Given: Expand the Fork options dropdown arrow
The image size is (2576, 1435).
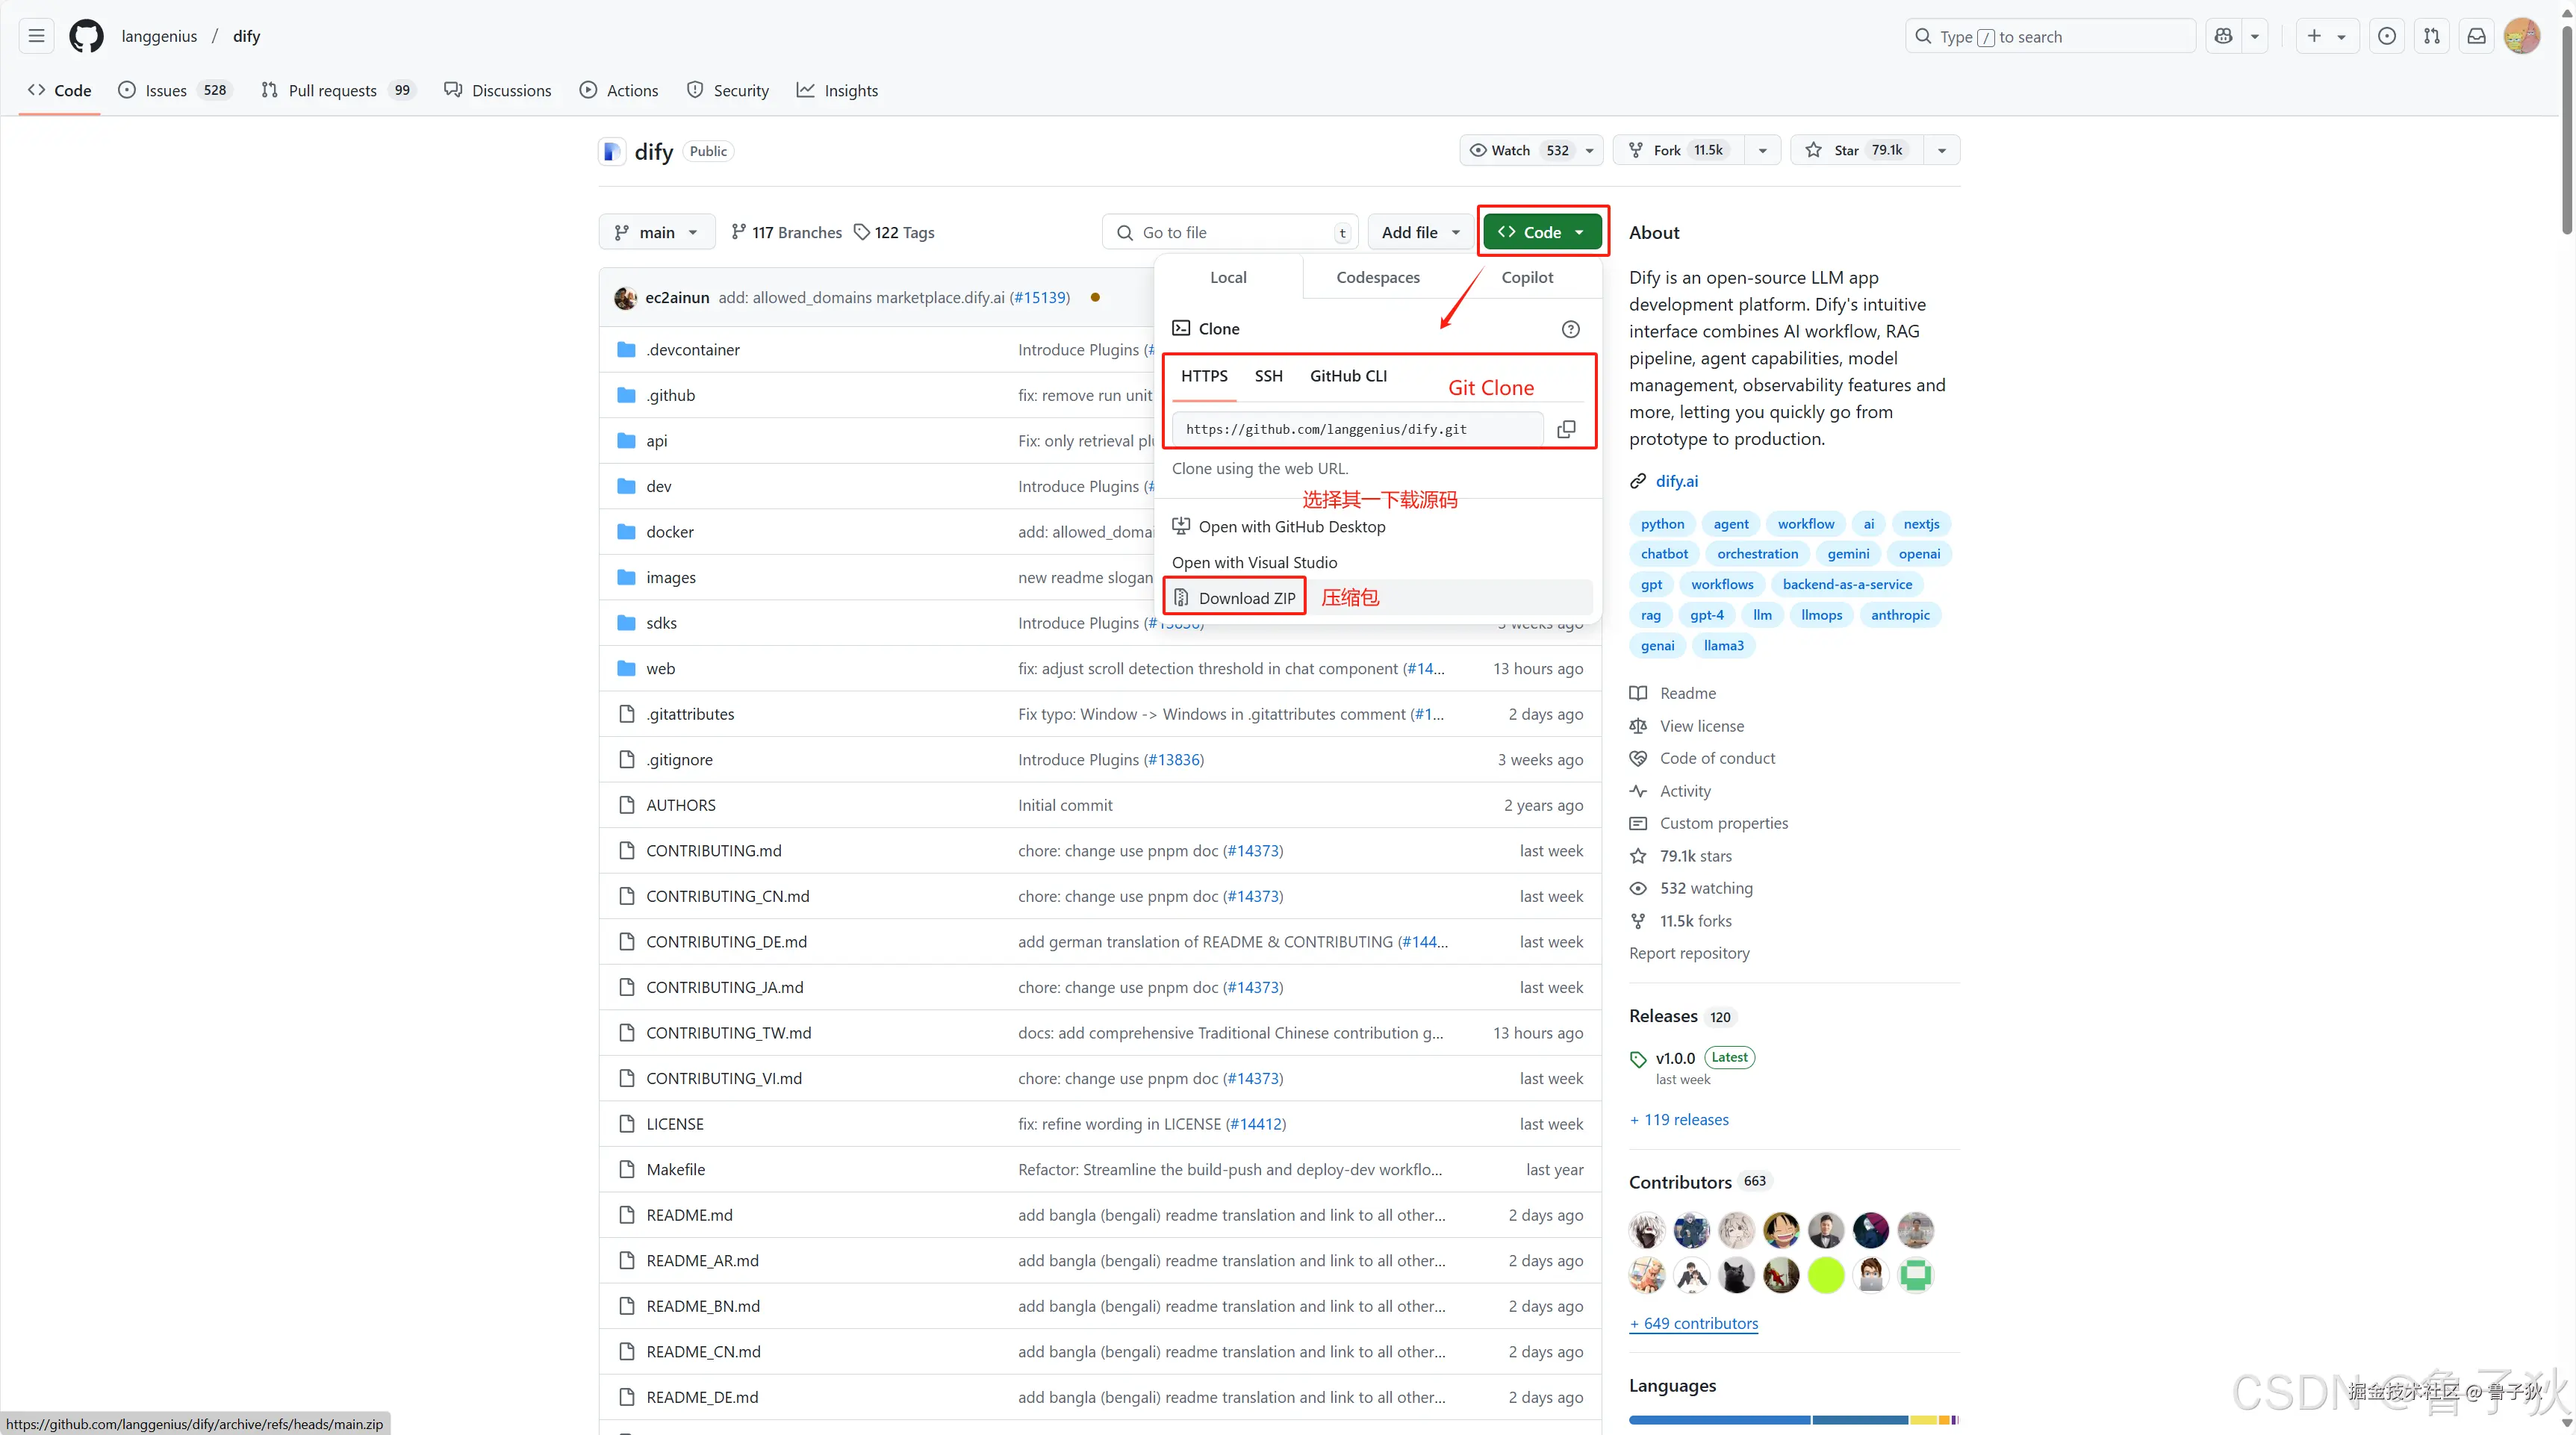Looking at the screenshot, I should (1762, 150).
